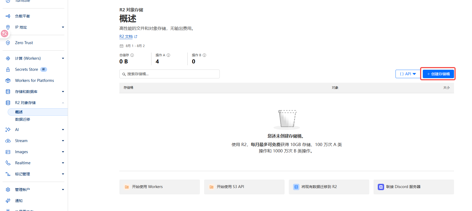The width and height of the screenshot is (472, 211).
Task: Click the calendar icon next to date range
Action: tap(122, 46)
